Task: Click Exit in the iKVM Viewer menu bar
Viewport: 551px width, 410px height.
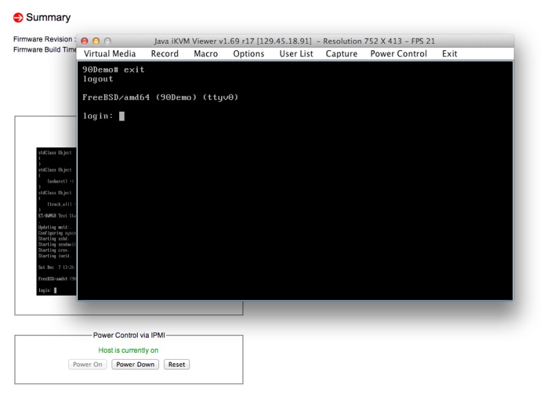Action: click(450, 54)
